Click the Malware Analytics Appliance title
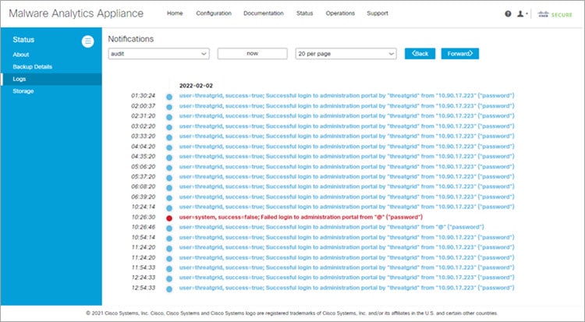 click(76, 13)
